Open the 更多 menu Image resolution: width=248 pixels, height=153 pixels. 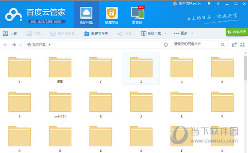tap(180, 33)
